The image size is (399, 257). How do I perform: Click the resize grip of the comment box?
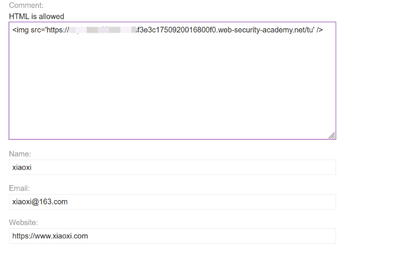coord(332,136)
